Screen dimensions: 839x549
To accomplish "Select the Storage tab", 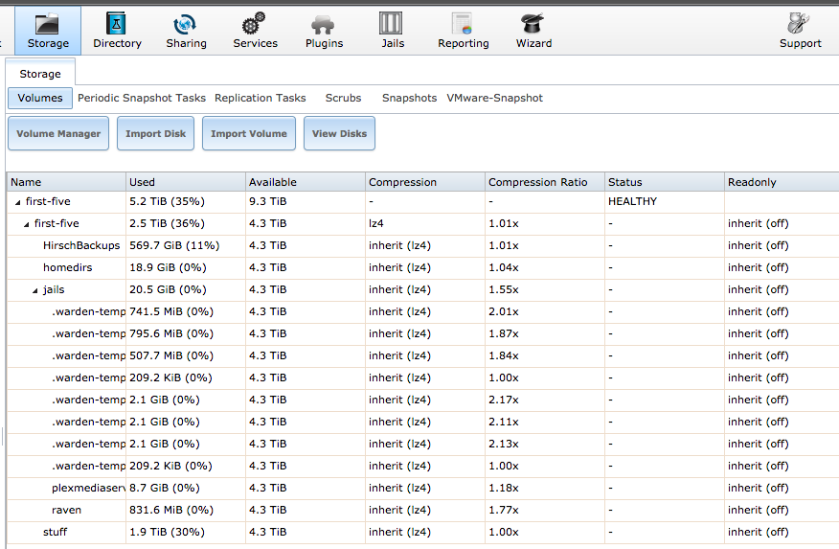I will pyautogui.click(x=40, y=74).
